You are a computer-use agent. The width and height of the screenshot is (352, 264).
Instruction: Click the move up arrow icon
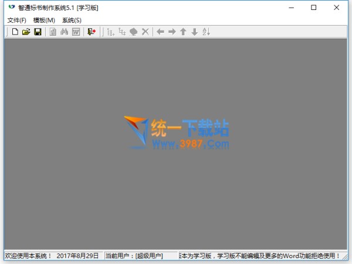point(183,32)
